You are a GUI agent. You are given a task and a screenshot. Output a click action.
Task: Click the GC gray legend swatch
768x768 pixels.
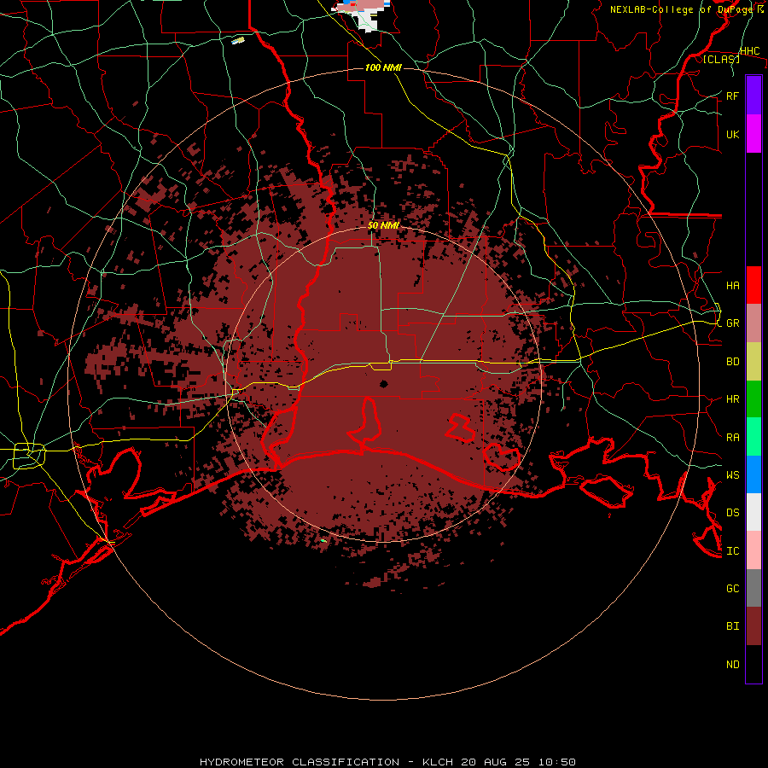coord(753,588)
